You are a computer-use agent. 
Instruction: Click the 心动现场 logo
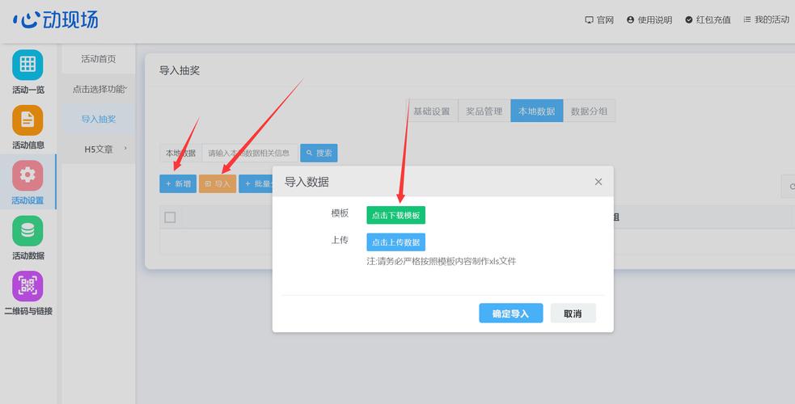pos(56,20)
